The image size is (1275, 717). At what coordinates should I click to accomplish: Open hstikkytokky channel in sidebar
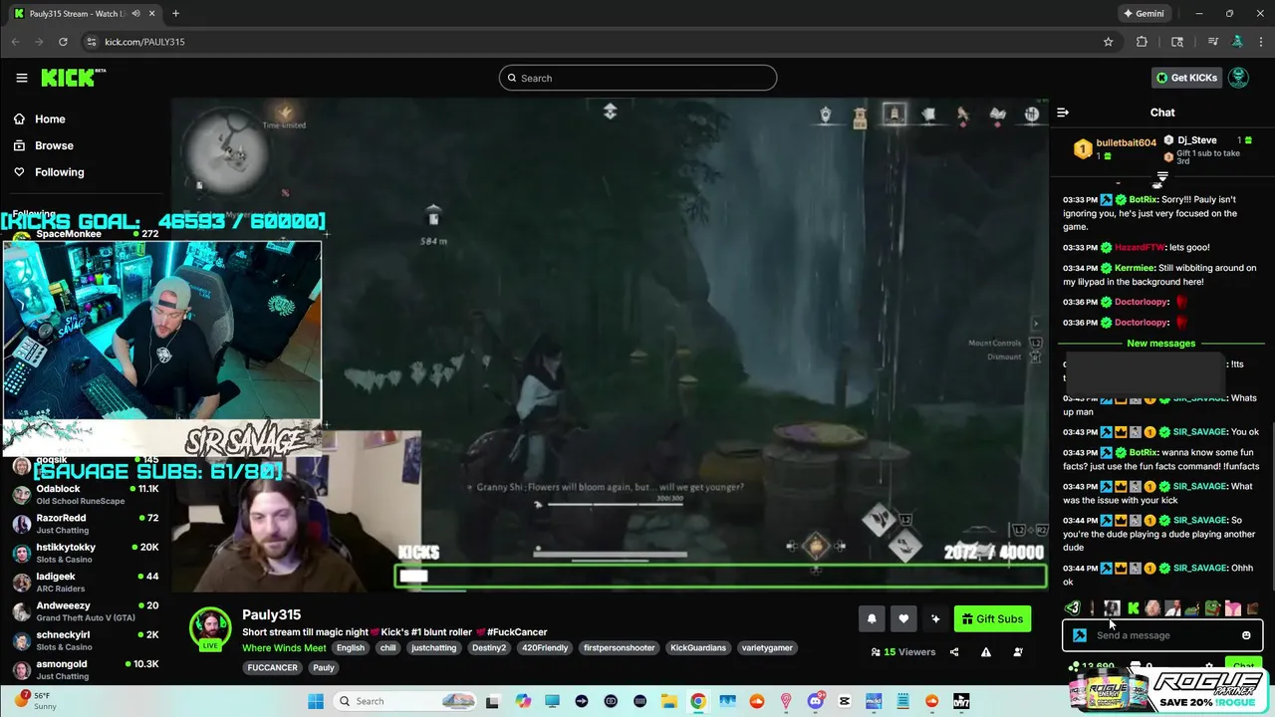(x=86, y=553)
